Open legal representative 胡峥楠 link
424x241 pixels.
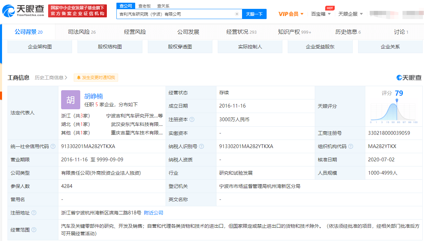coord(94,96)
